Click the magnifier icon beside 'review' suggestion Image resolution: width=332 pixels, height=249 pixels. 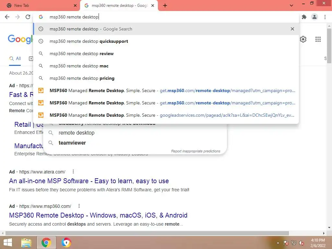pyautogui.click(x=41, y=53)
